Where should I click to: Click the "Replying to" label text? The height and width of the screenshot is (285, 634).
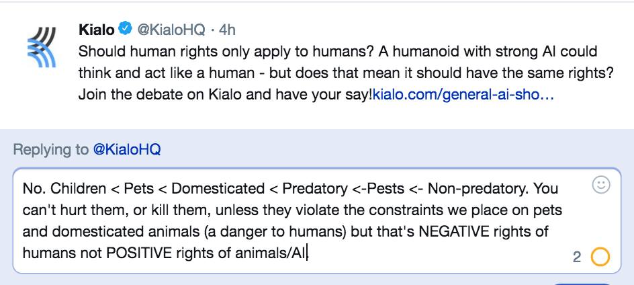coord(50,149)
